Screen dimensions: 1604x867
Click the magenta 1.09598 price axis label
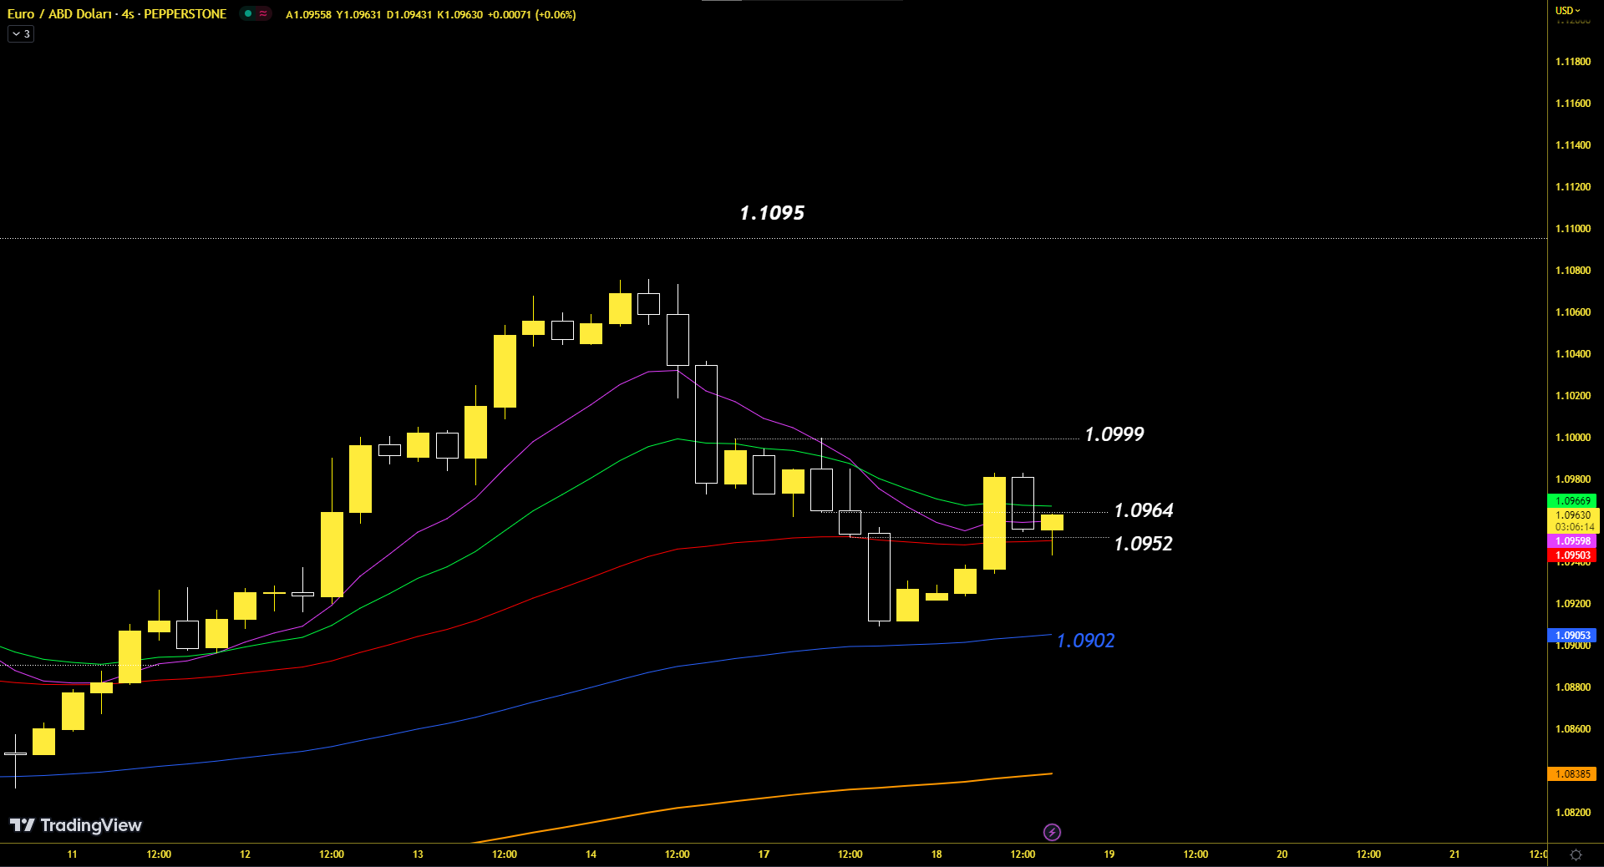pos(1572,541)
